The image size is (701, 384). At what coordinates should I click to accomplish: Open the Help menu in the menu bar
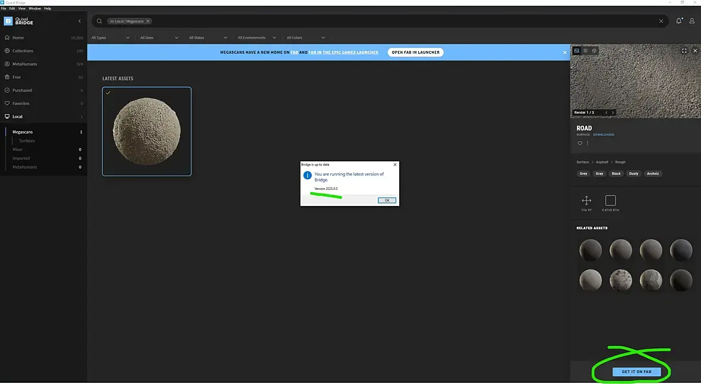pyautogui.click(x=48, y=8)
